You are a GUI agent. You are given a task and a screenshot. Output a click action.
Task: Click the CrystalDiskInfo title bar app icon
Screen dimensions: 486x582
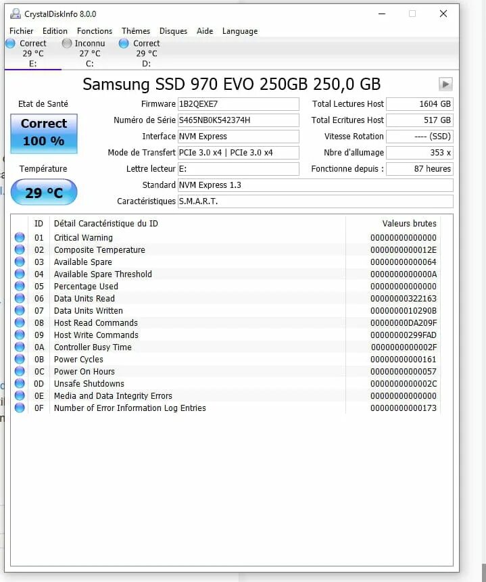pyautogui.click(x=16, y=14)
